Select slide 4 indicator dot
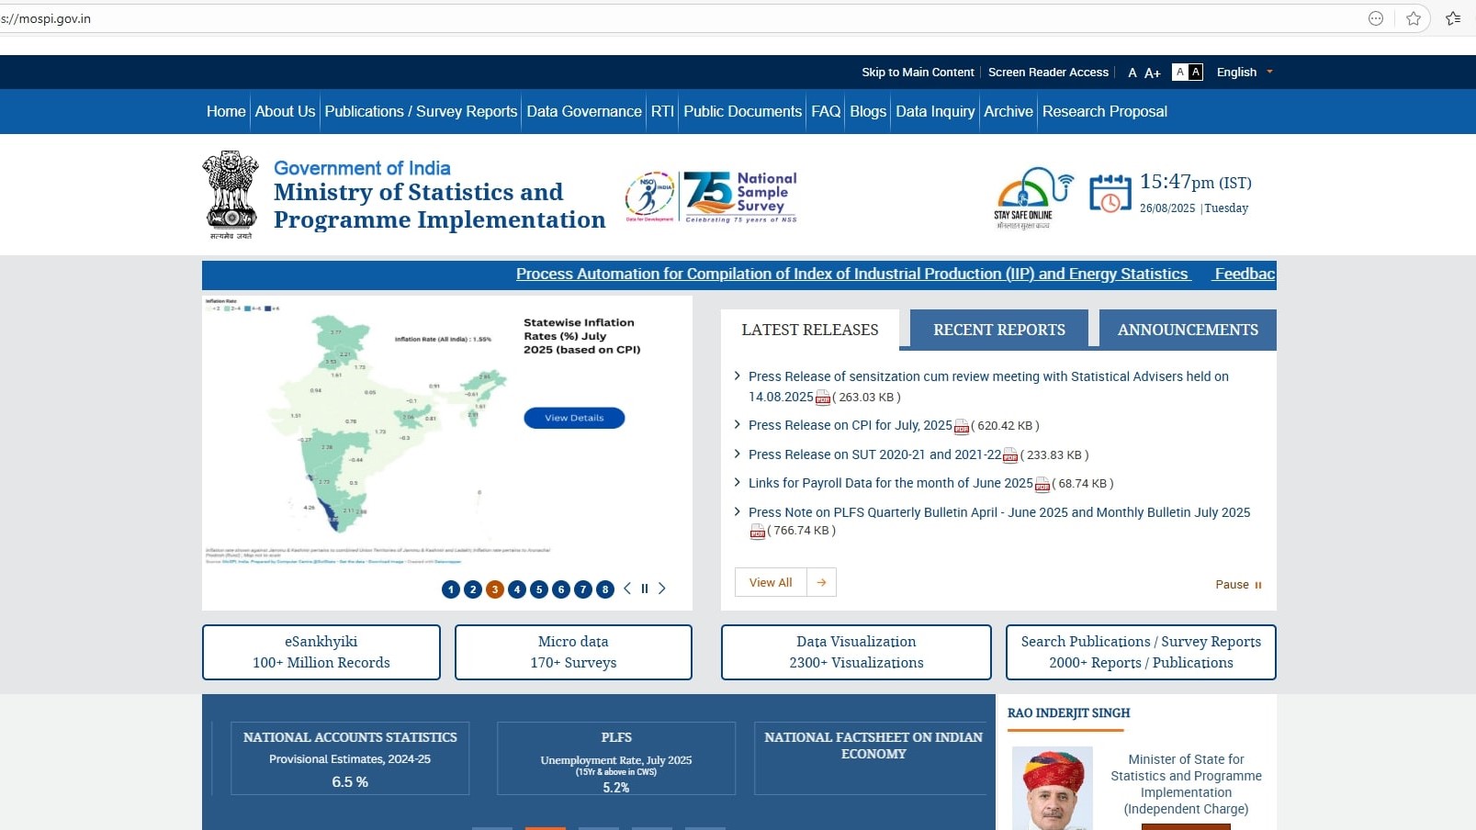This screenshot has height=830, width=1476. [x=517, y=589]
